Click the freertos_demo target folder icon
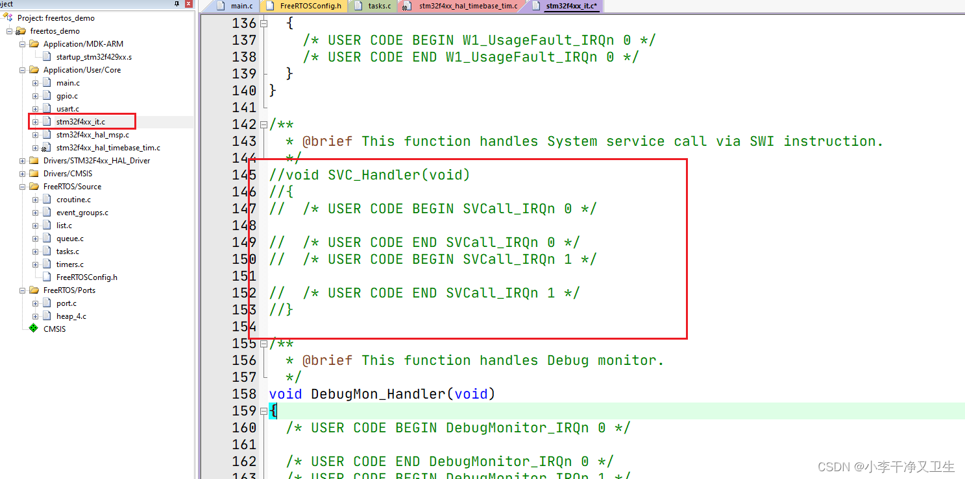The image size is (965, 479). tap(21, 30)
